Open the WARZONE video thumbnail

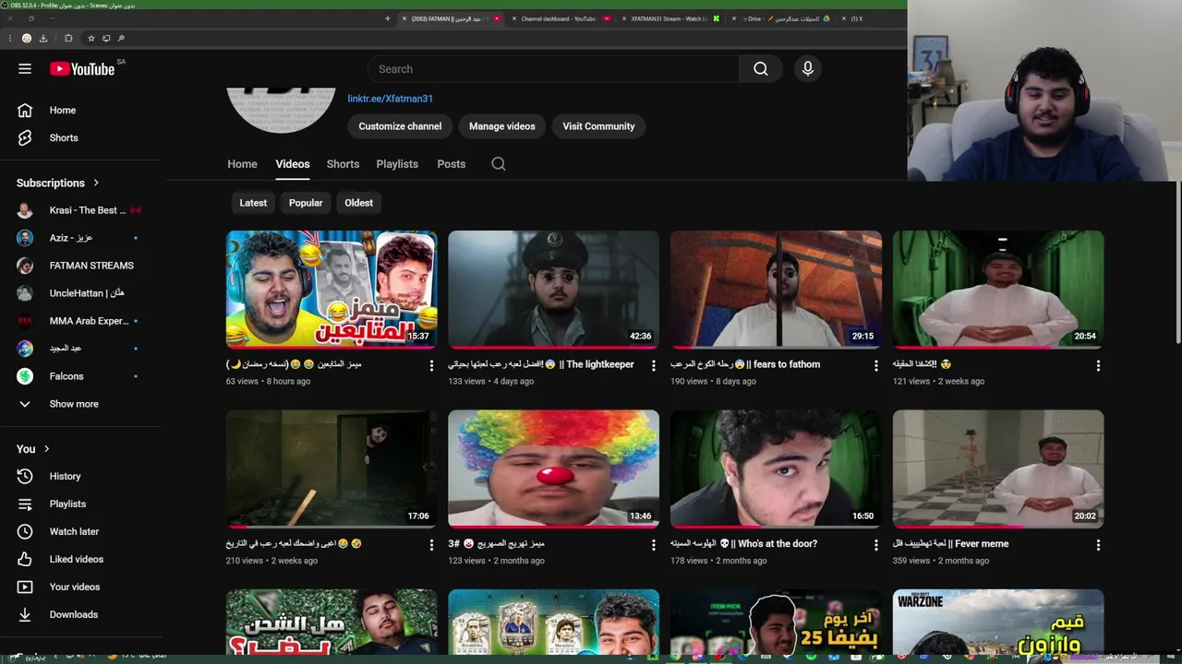pos(998,622)
